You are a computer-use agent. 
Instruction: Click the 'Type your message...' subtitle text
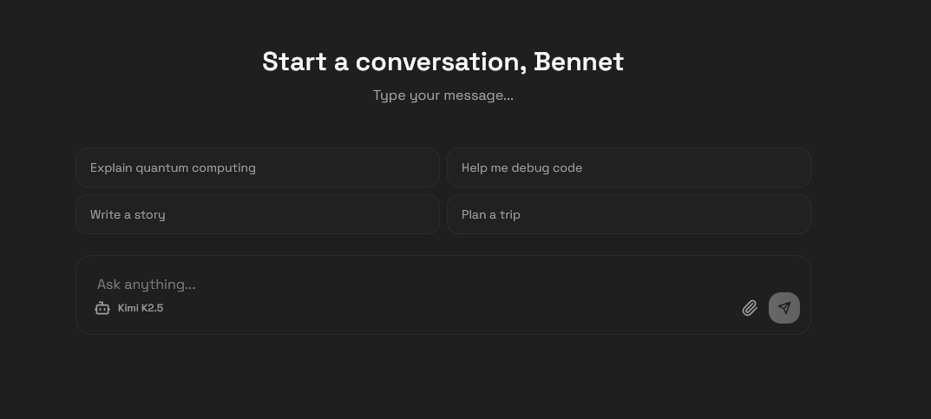click(x=443, y=95)
